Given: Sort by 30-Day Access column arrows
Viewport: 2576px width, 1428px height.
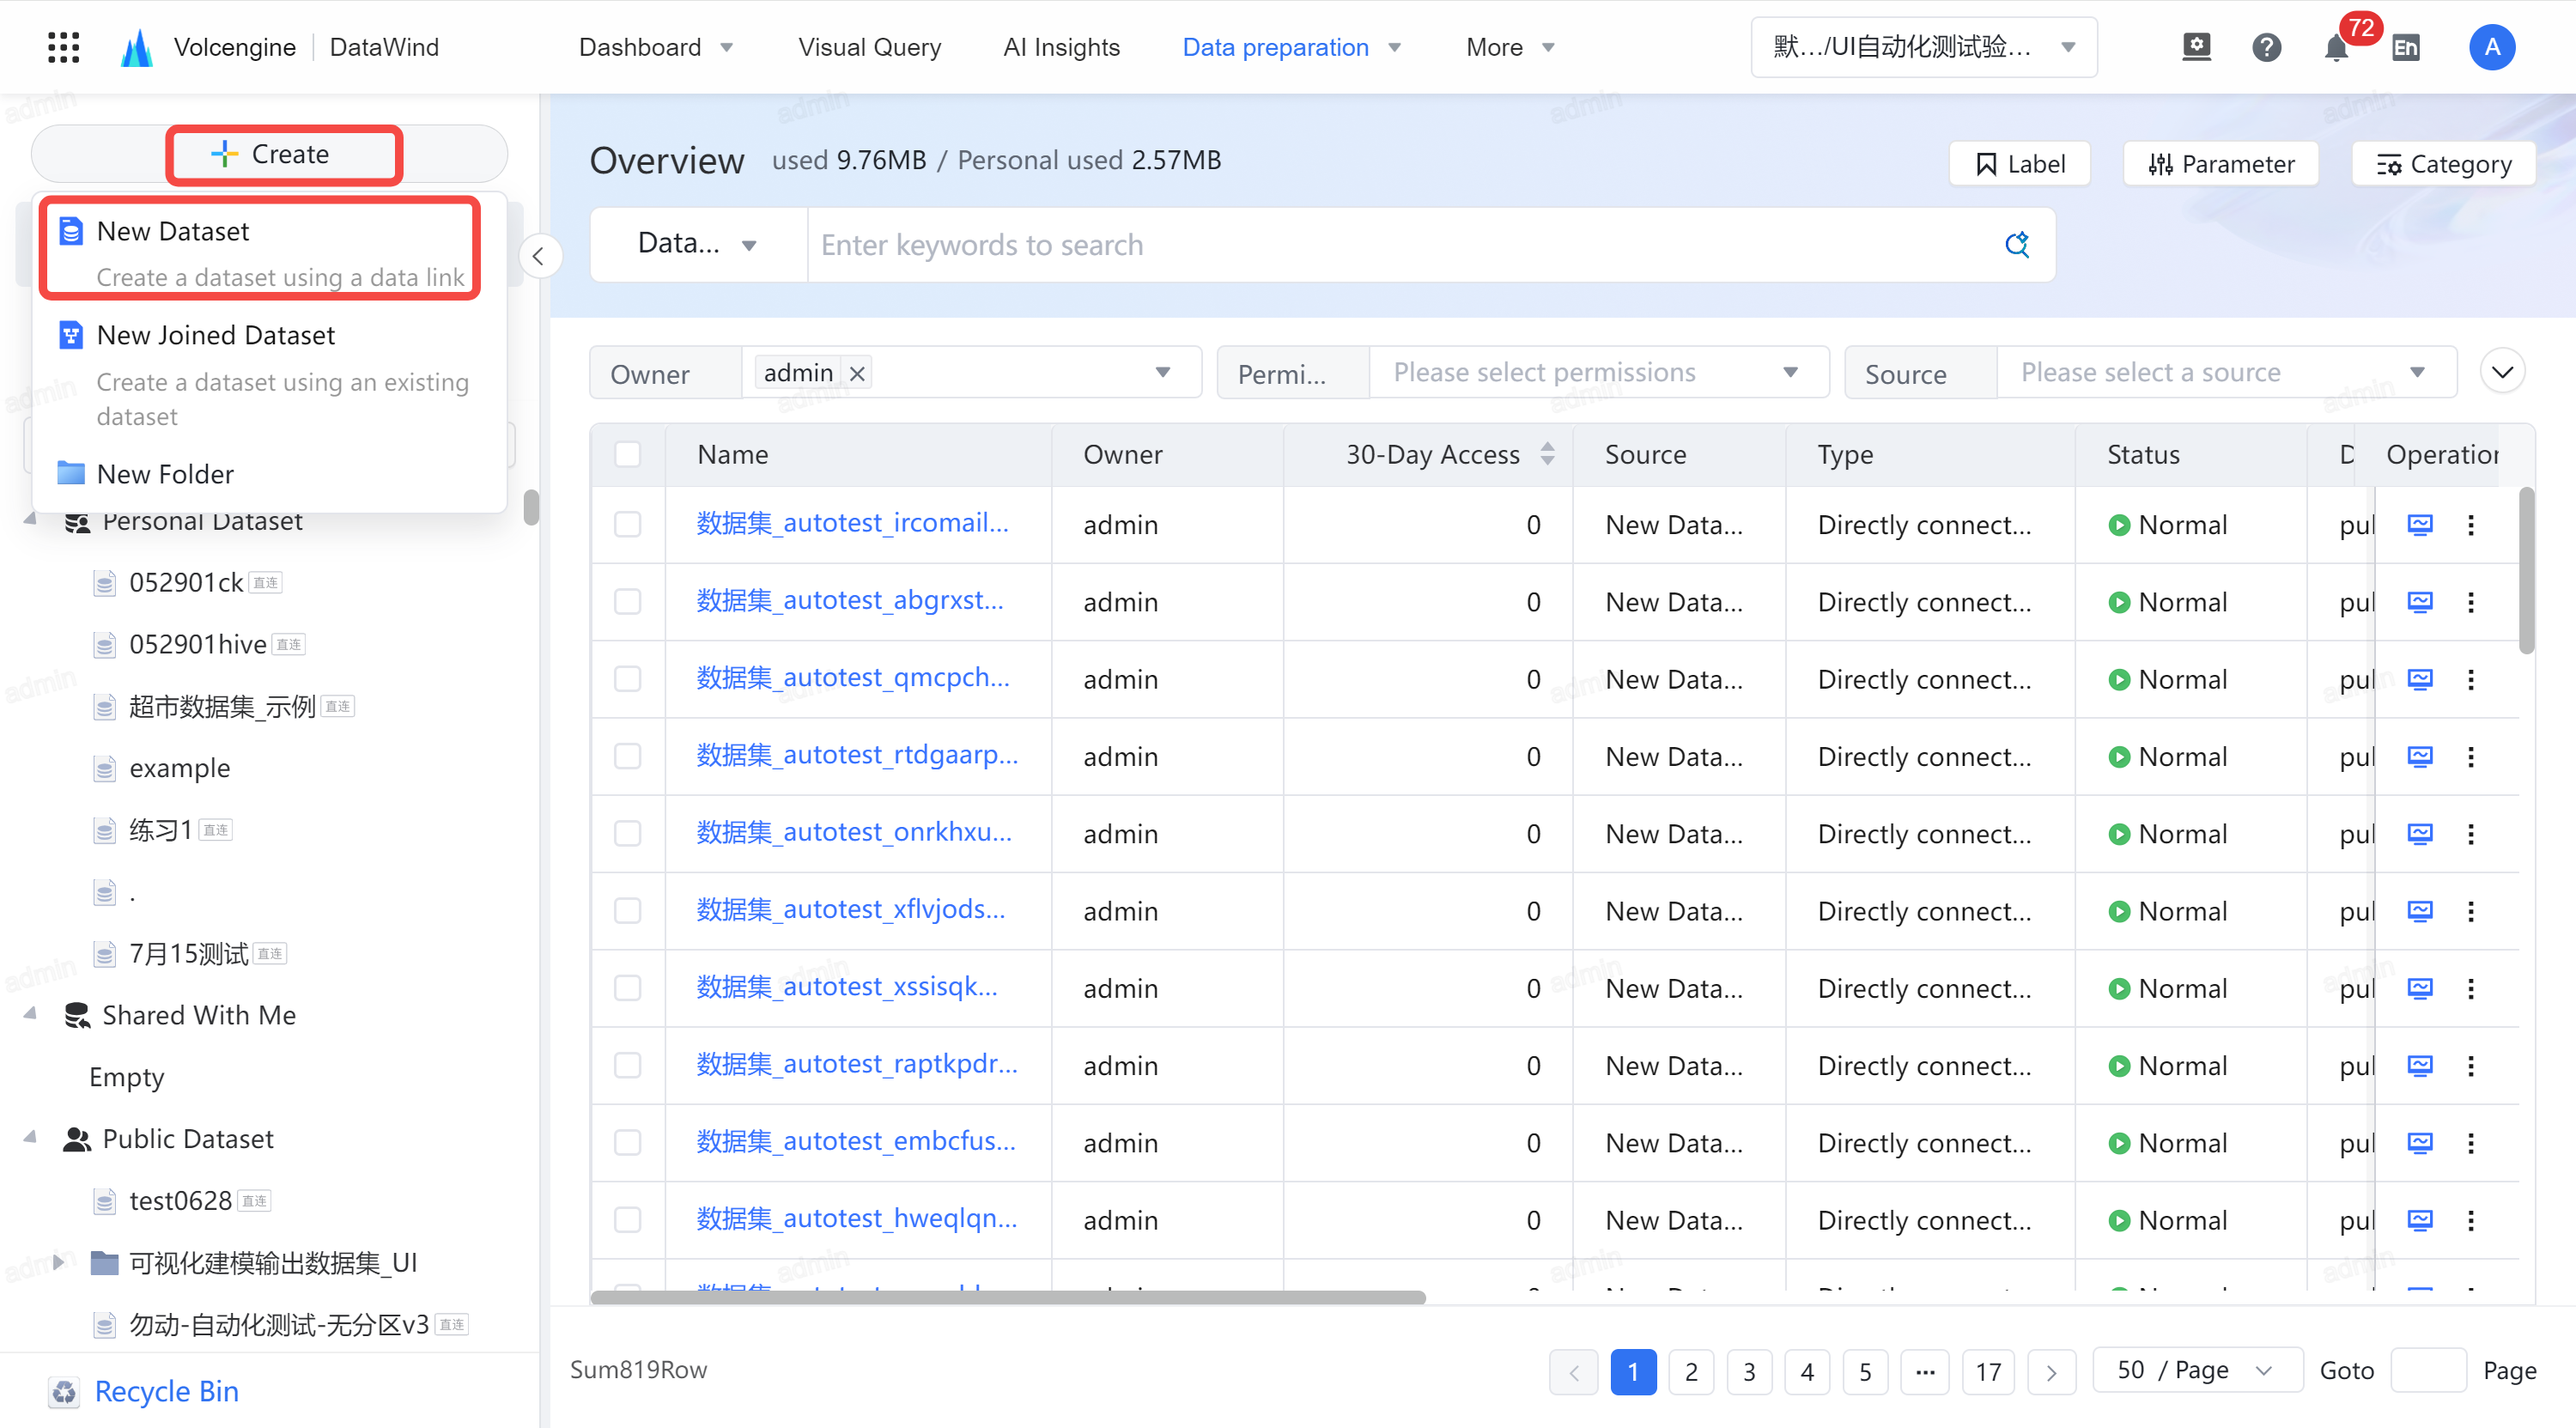Looking at the screenshot, I should click(1548, 454).
